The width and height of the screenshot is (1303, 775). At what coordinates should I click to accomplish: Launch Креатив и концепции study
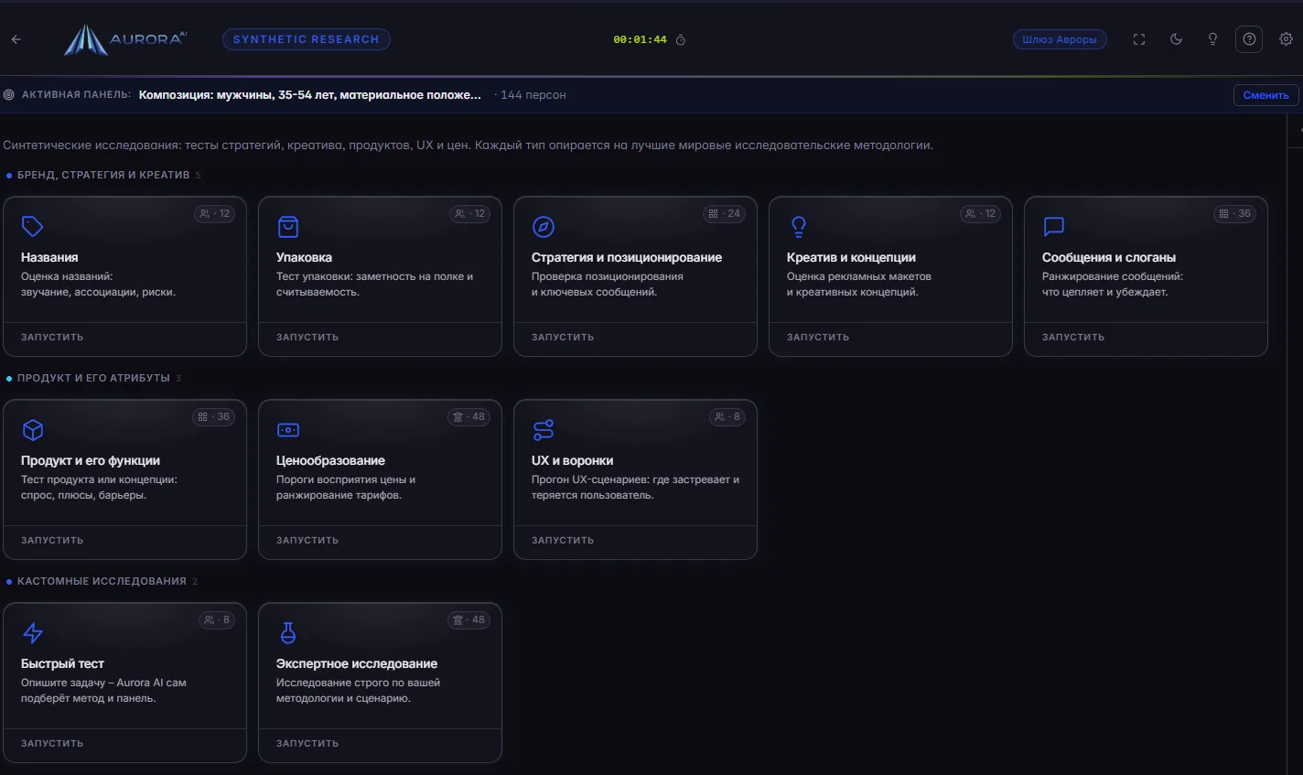818,338
